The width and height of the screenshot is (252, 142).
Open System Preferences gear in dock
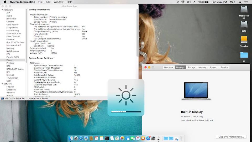click(x=153, y=138)
